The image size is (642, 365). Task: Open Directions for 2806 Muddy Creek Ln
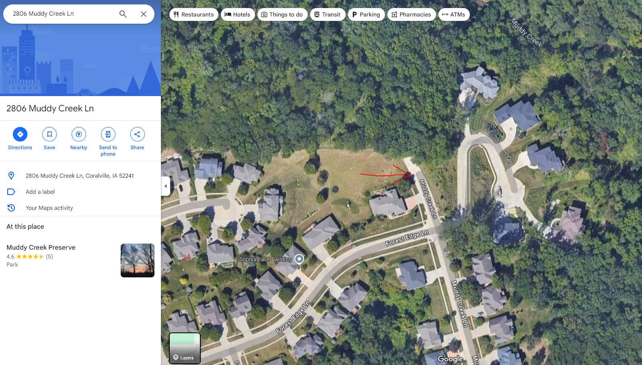click(20, 139)
